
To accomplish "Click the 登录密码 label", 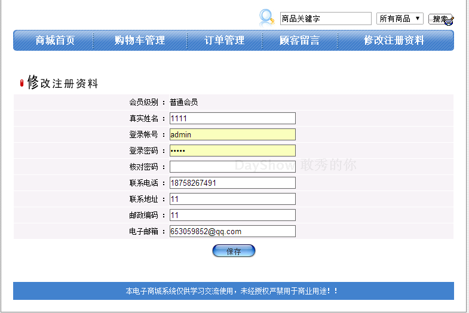I will coord(143,151).
